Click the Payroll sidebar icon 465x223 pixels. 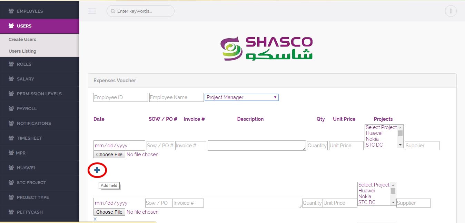(x=11, y=108)
